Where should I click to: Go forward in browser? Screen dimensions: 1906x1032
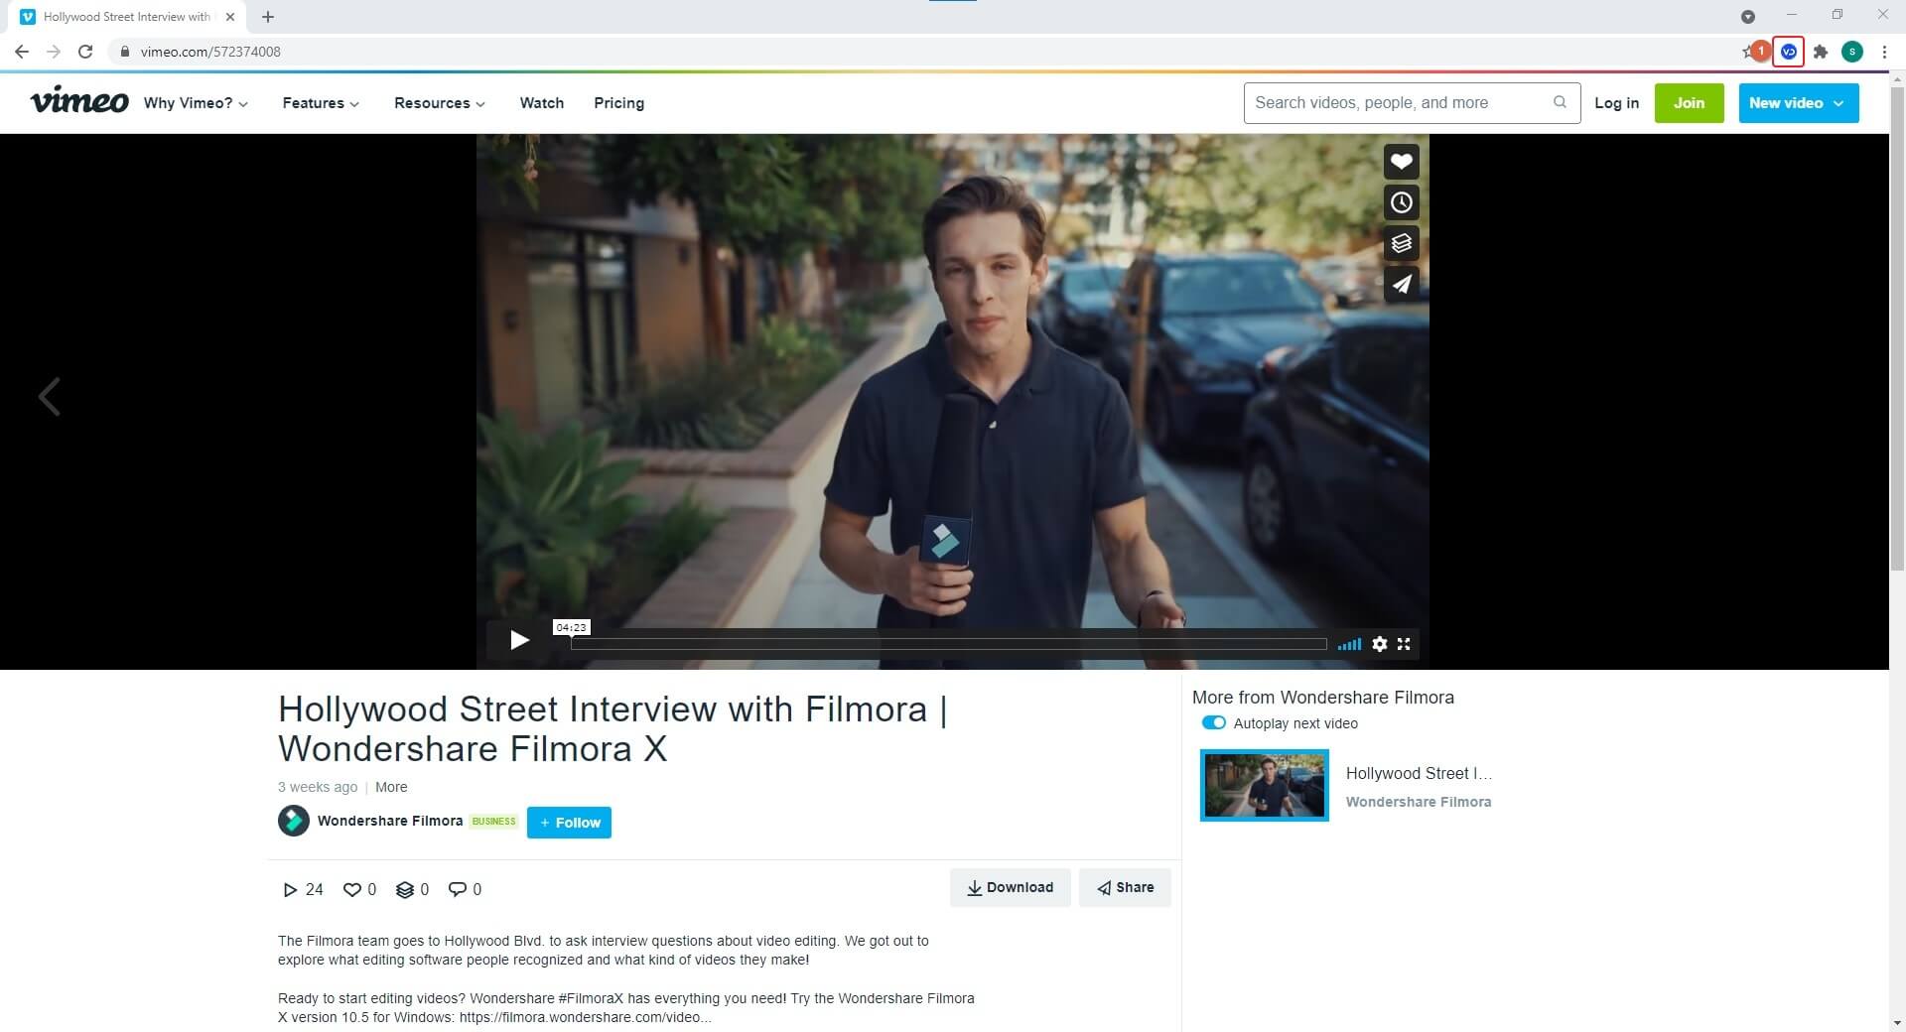click(x=54, y=52)
